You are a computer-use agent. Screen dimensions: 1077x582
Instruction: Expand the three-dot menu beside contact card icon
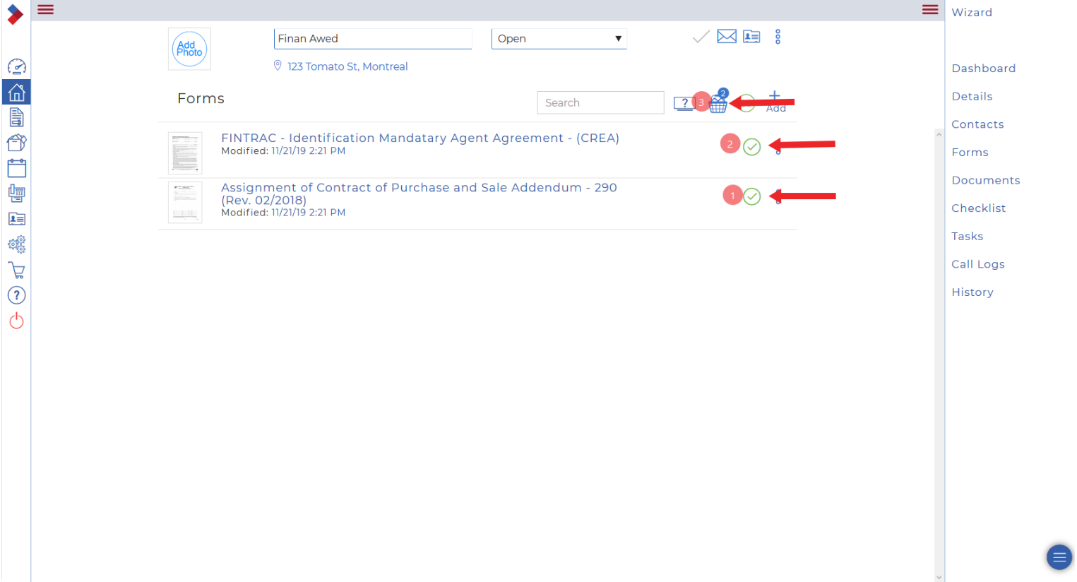(778, 37)
